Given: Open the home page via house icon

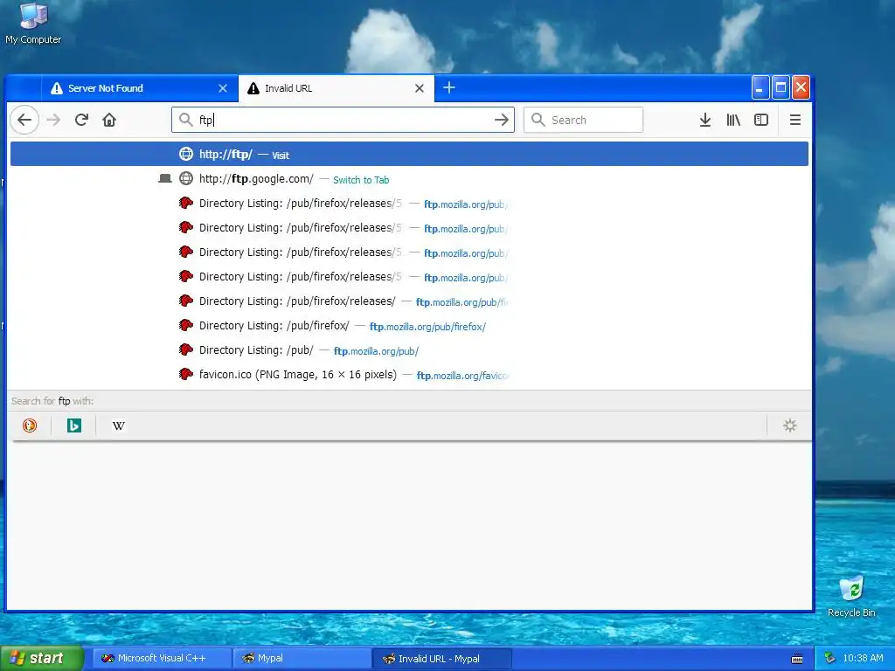Looking at the screenshot, I should pos(109,120).
